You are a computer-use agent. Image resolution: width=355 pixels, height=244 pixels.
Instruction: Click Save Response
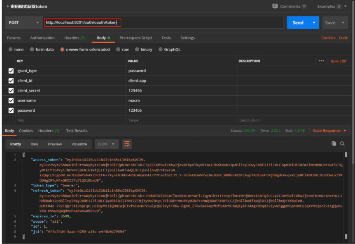[x=327, y=131]
